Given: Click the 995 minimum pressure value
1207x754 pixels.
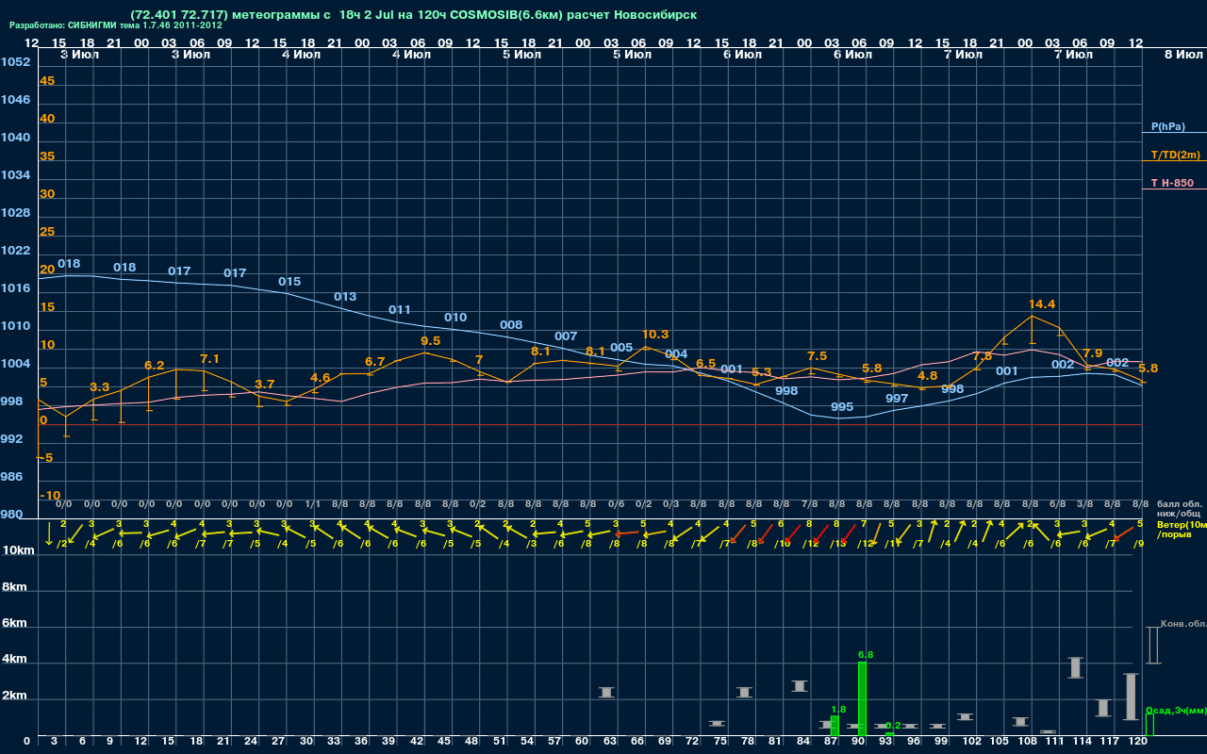Looking at the screenshot, I should [x=842, y=407].
